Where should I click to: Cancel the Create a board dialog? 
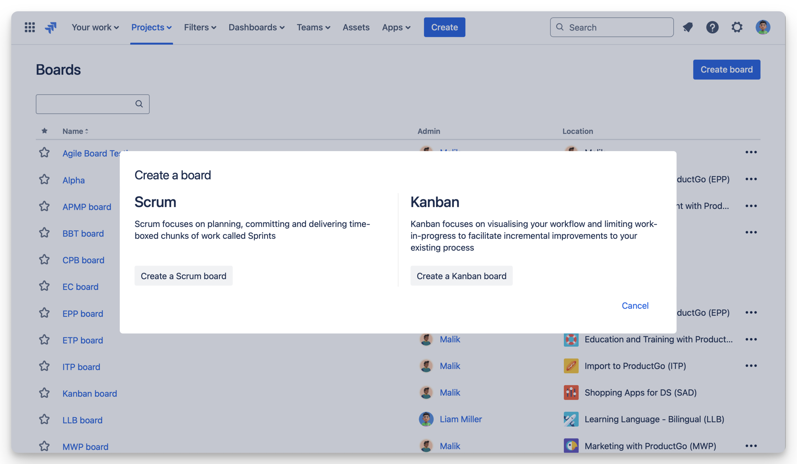pos(635,305)
